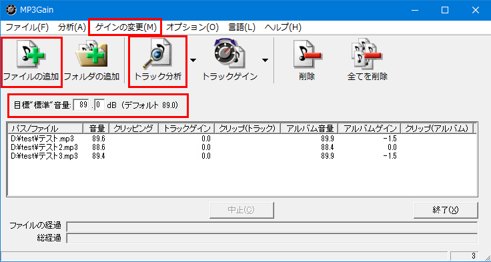491x262 pixels.
Task: Open the ファイル(F) menu
Action: pos(27,27)
